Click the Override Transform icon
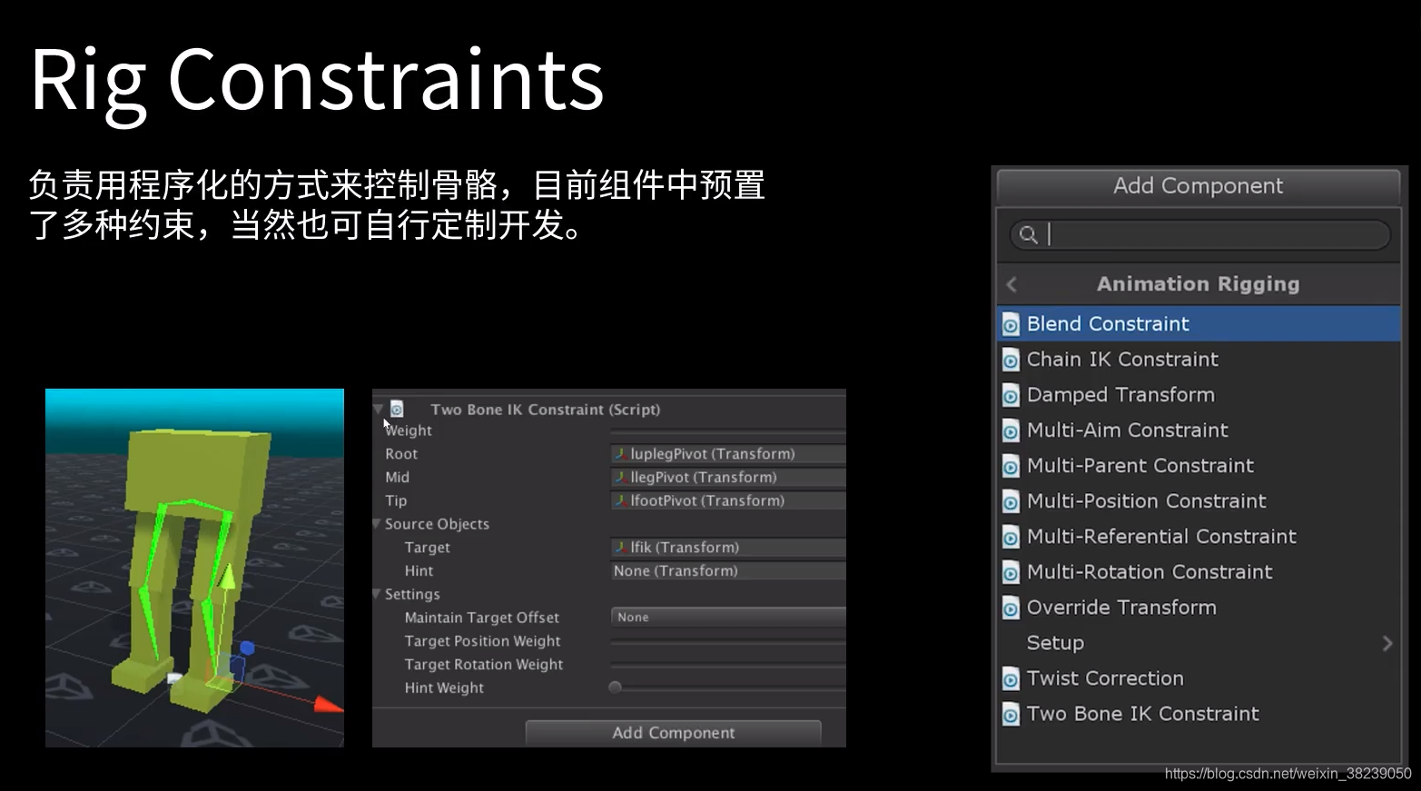Viewport: 1421px width, 791px height. click(x=1010, y=608)
